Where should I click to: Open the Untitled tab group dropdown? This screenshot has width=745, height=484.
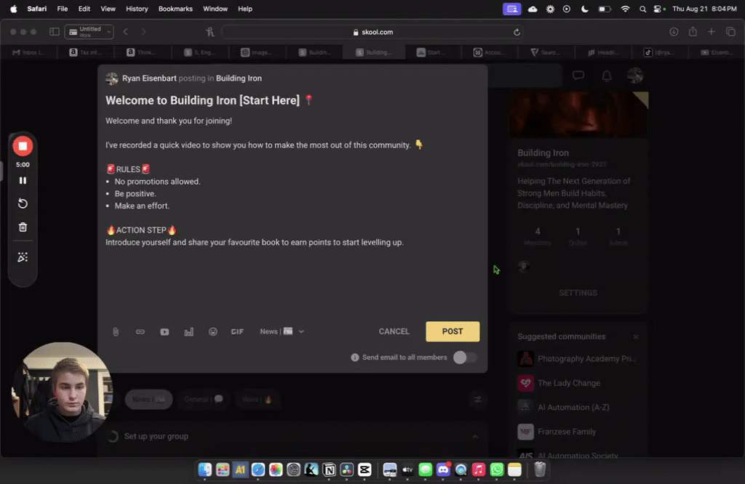89,32
